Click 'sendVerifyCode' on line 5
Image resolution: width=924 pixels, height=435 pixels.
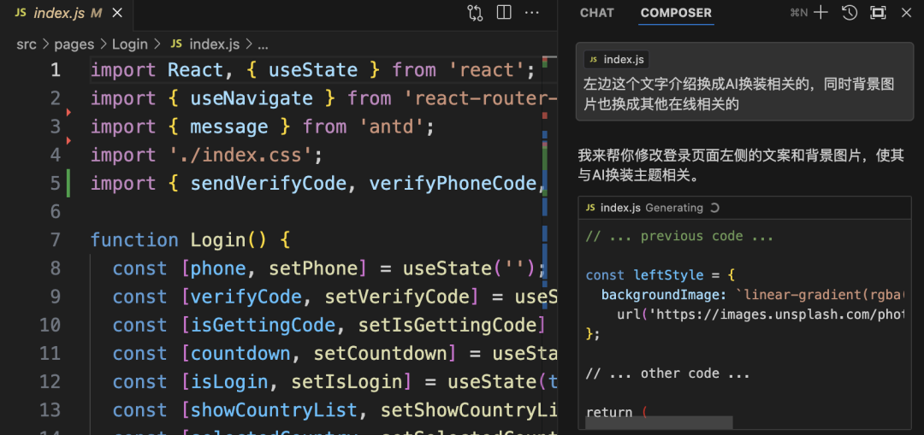[x=268, y=184]
